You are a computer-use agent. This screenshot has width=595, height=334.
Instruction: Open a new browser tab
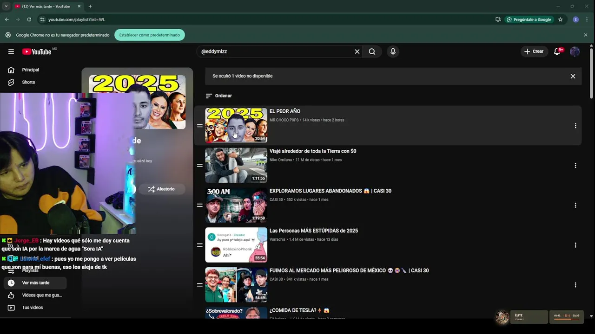pyautogui.click(x=90, y=6)
